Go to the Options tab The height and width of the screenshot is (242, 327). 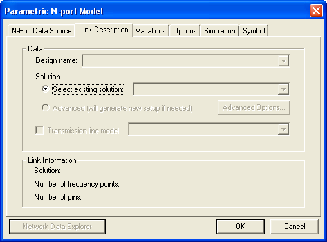[x=185, y=31]
